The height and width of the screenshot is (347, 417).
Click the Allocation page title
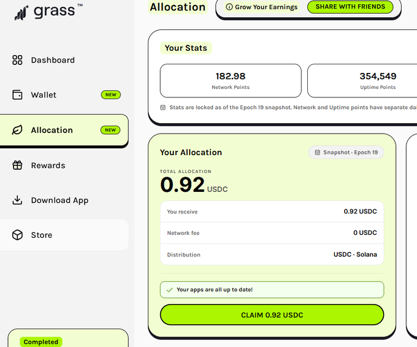tap(178, 7)
